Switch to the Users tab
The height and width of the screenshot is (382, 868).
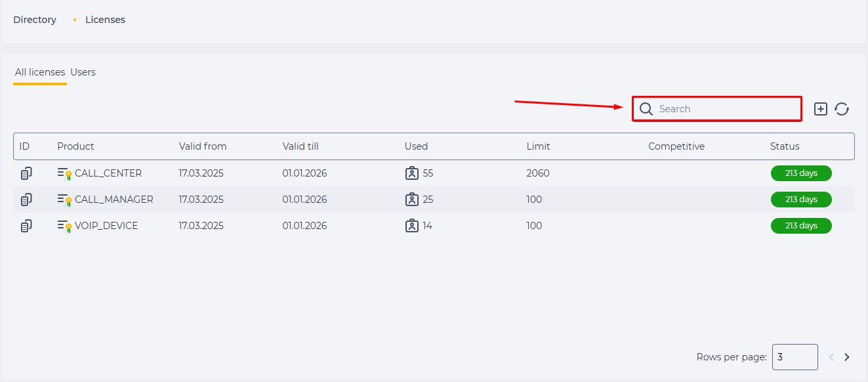click(83, 72)
